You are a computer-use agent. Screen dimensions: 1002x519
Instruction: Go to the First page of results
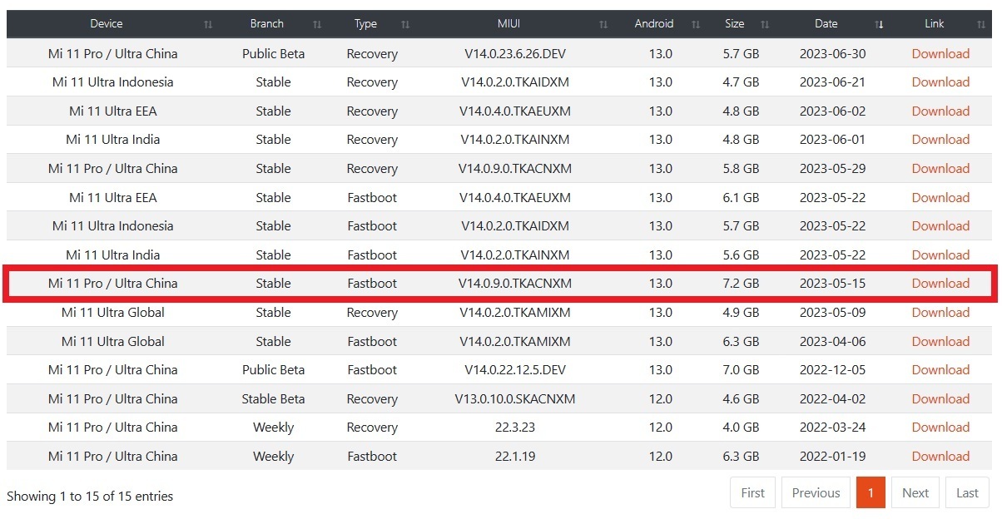click(x=752, y=492)
